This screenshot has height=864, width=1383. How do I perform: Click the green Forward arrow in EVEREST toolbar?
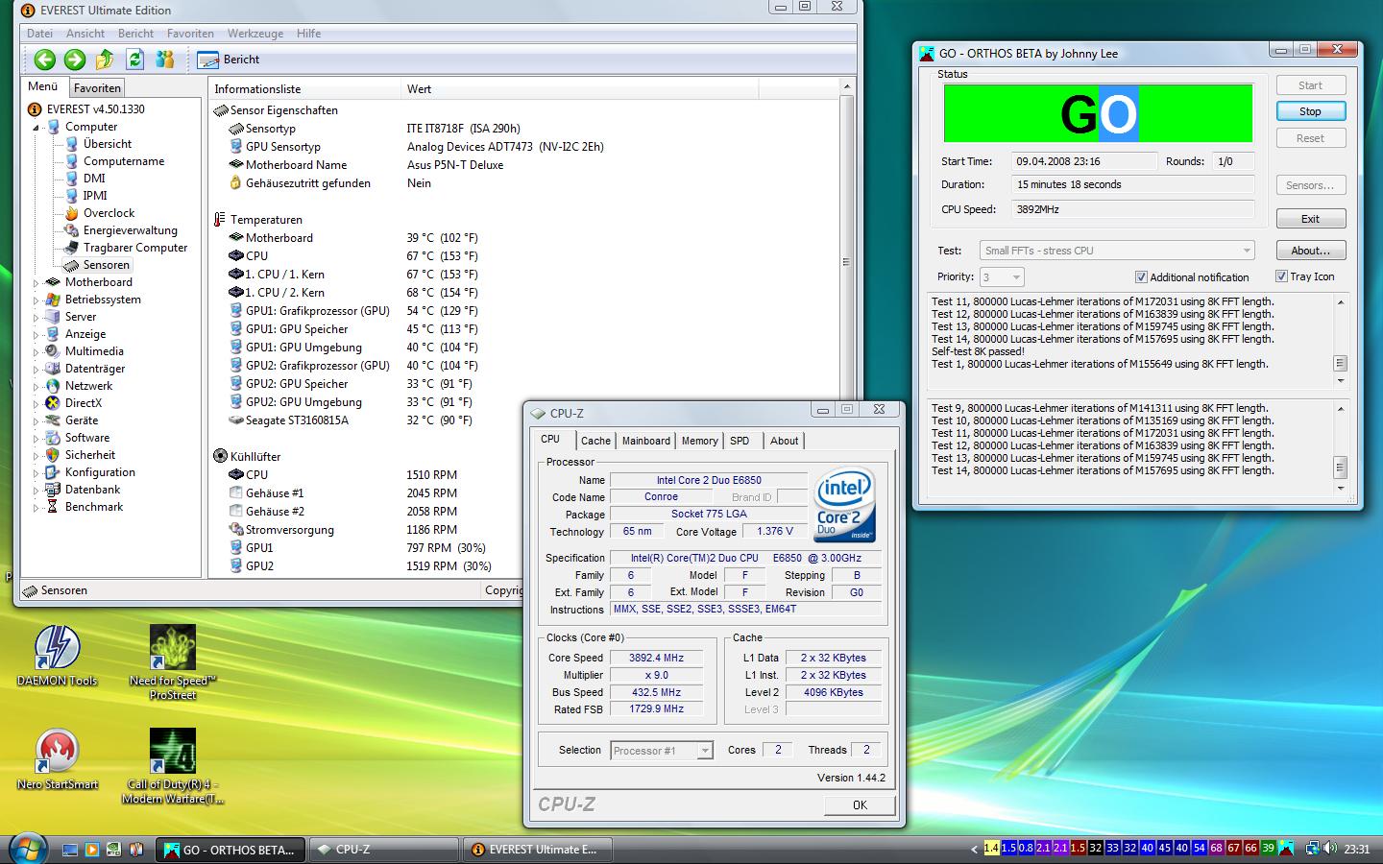[x=74, y=60]
